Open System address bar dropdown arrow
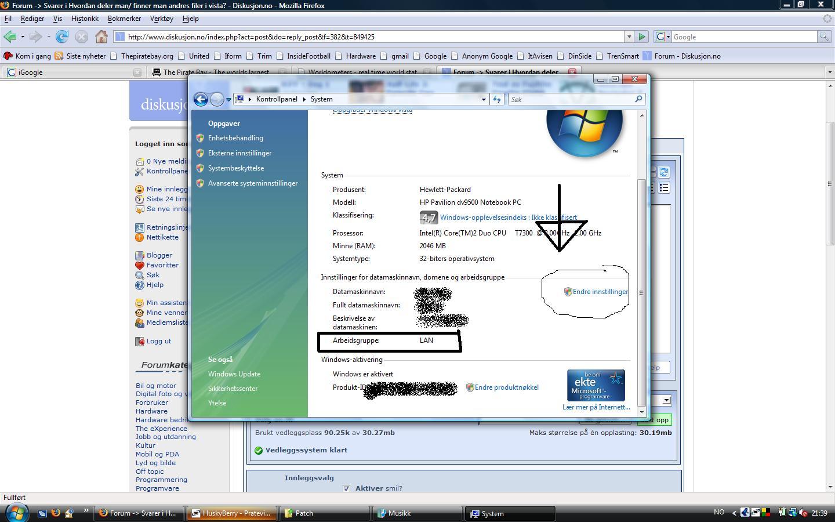Viewport: 835px width, 522px height. 484,99
